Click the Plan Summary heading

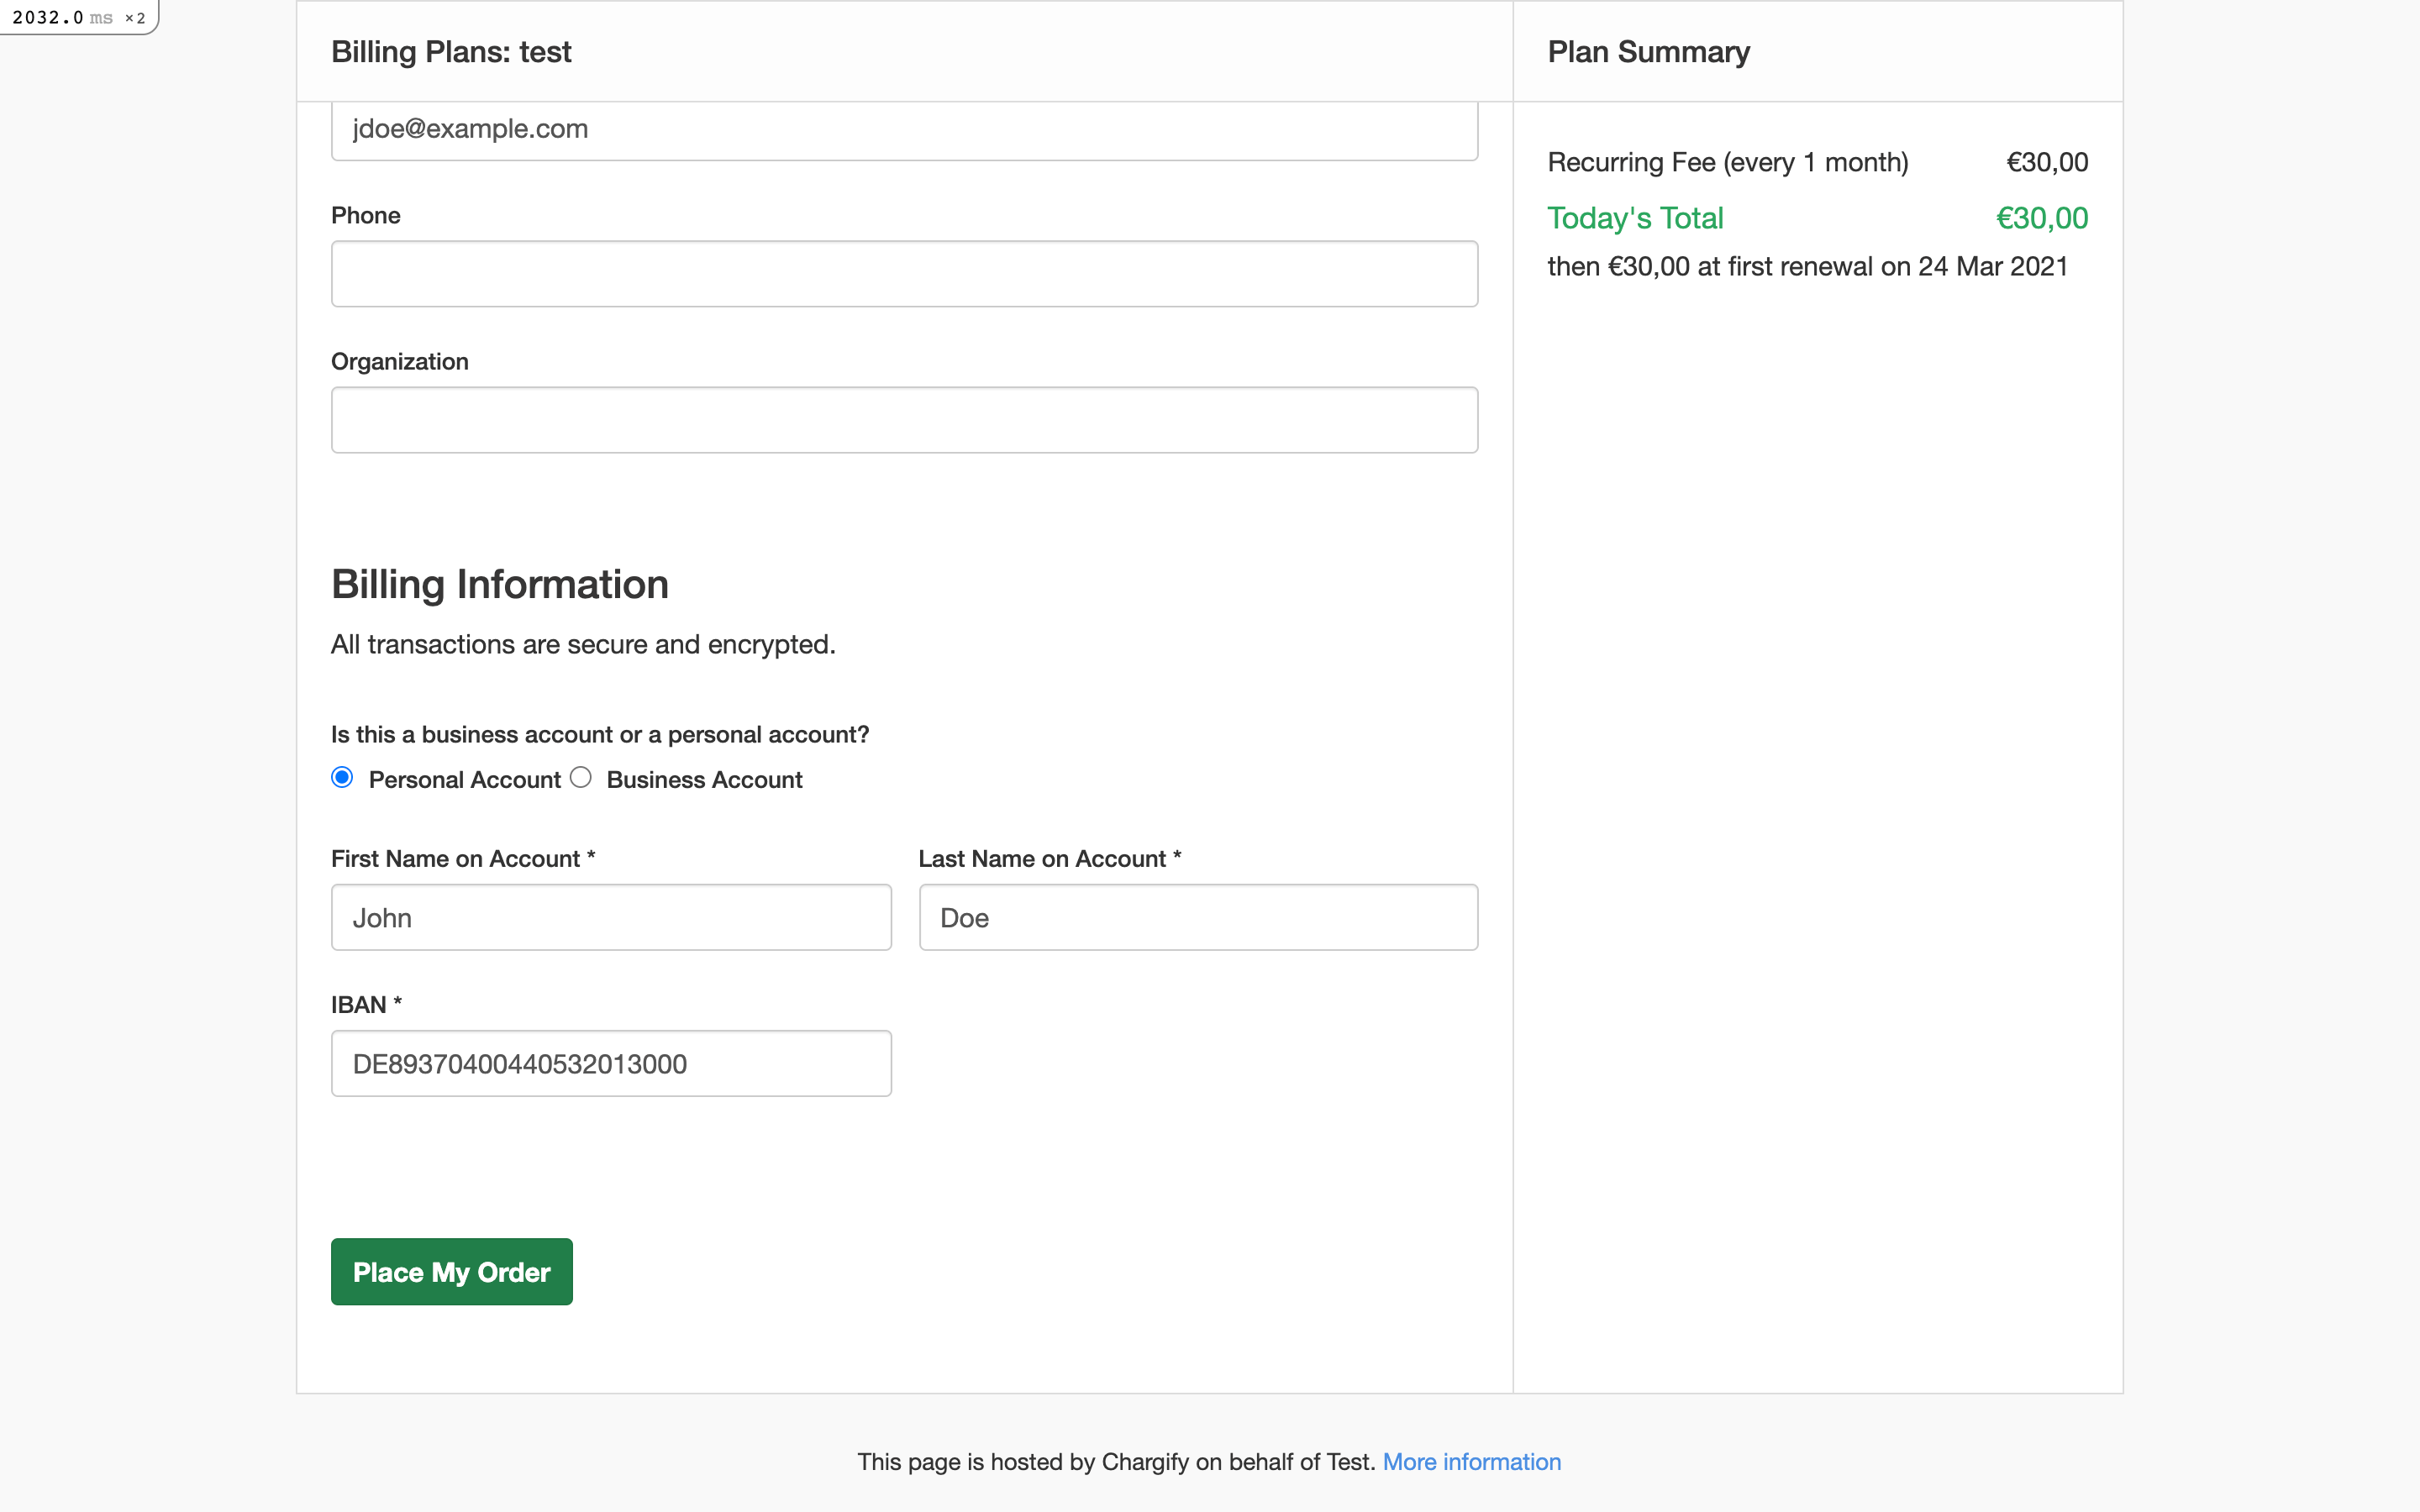click(1647, 51)
